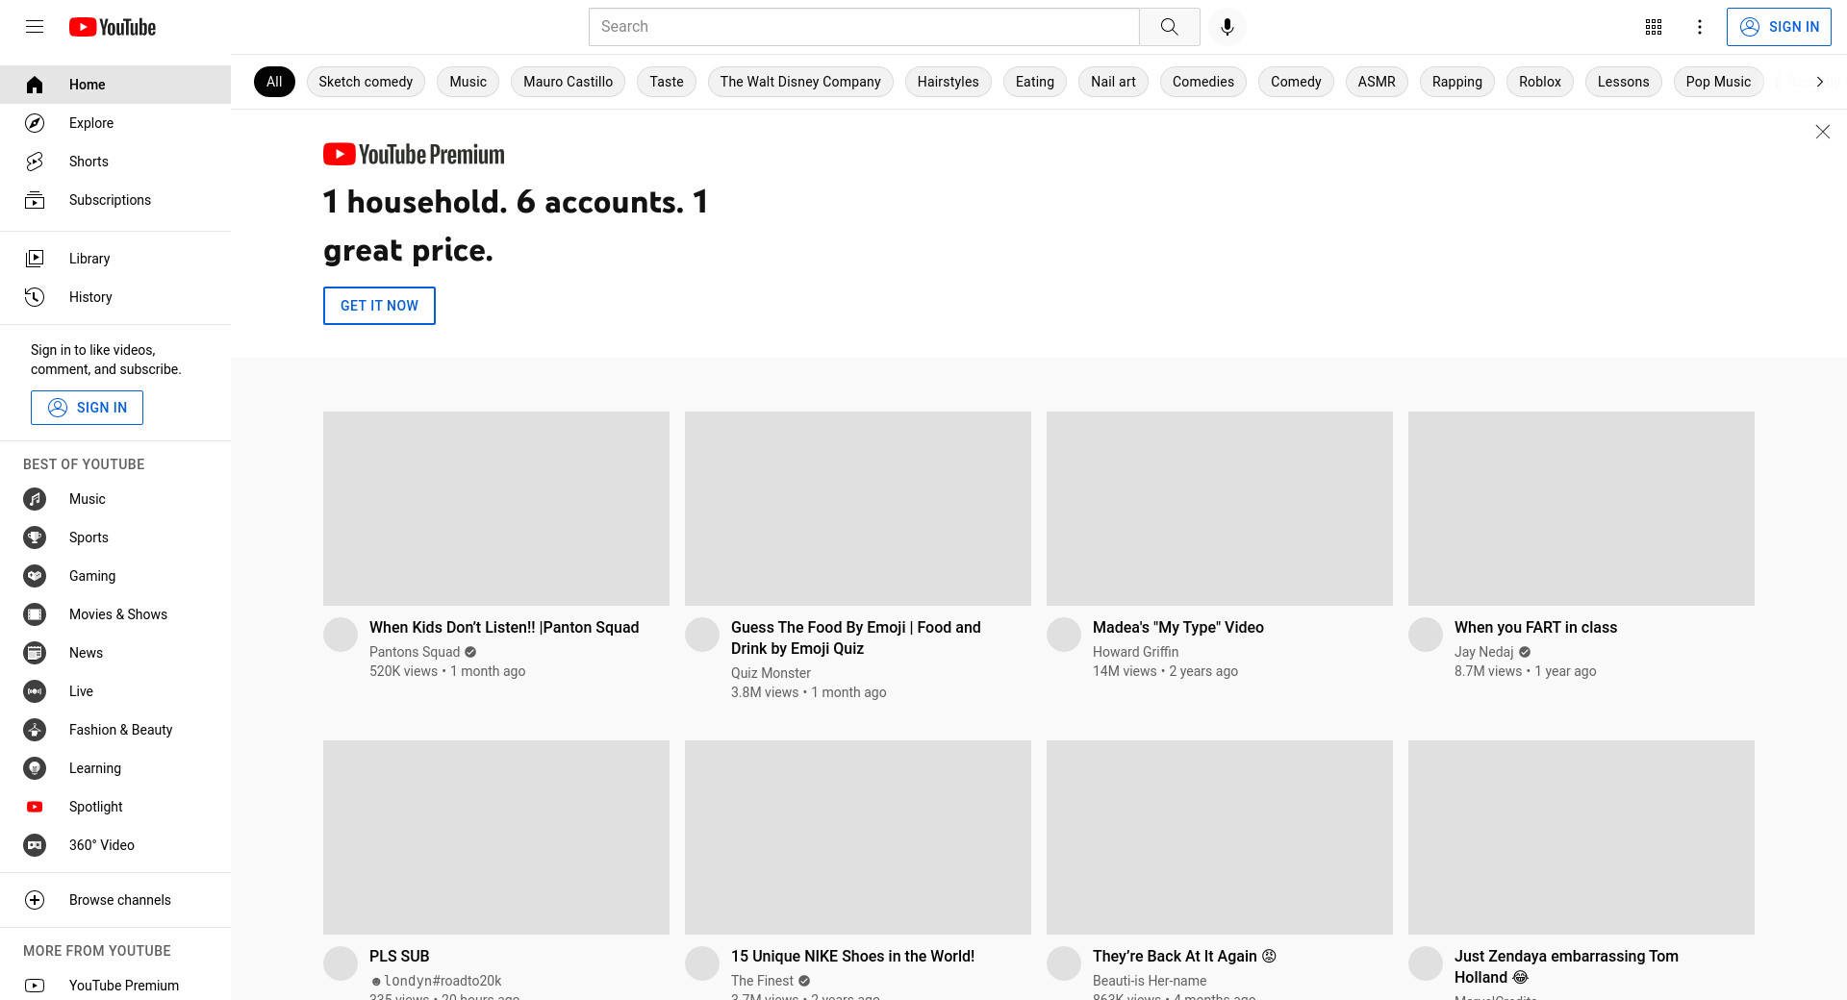Open Madea's "My Type" Video title
This screenshot has height=1000, width=1847.
1178,628
